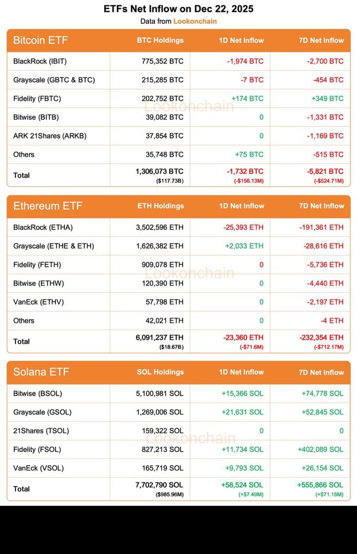Screen dimensions: 357x554
Task: Click the ETFs Net Inflow page title
Action: (178, 9)
